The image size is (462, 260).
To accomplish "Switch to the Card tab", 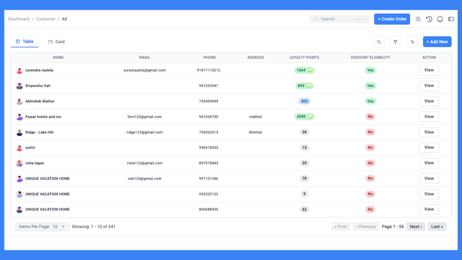I will [x=56, y=42].
